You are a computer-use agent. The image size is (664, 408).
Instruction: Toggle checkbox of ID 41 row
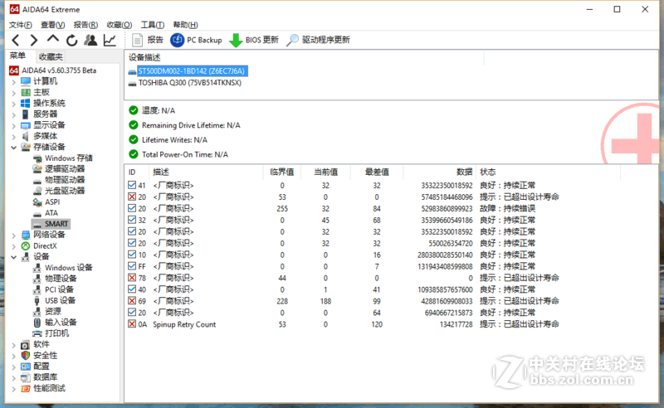point(132,185)
